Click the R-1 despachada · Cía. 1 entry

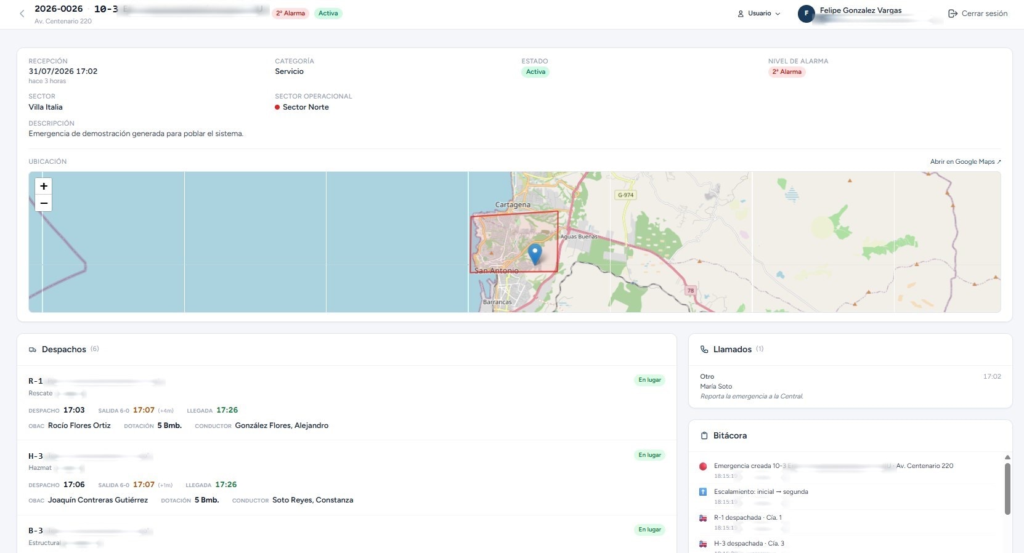pos(748,518)
